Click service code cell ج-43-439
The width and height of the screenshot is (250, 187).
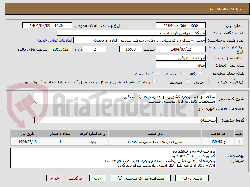(218, 142)
